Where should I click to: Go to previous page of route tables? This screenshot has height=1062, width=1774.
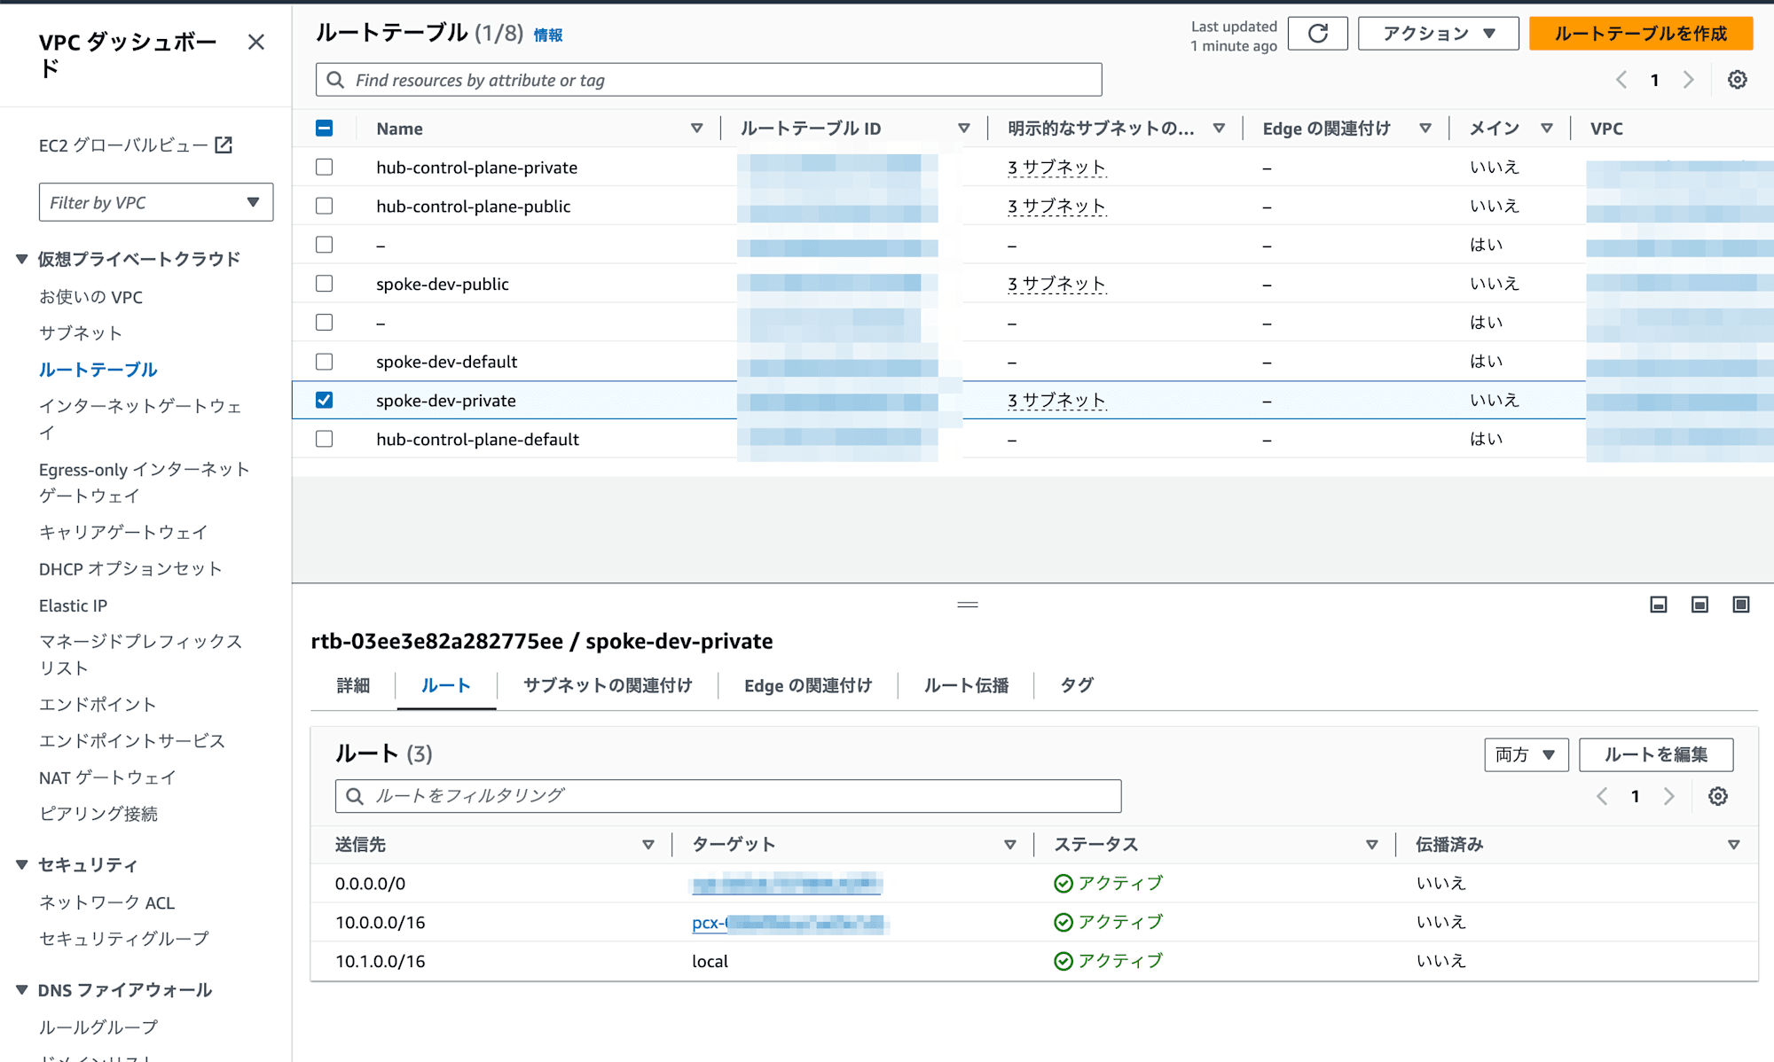click(x=1621, y=80)
